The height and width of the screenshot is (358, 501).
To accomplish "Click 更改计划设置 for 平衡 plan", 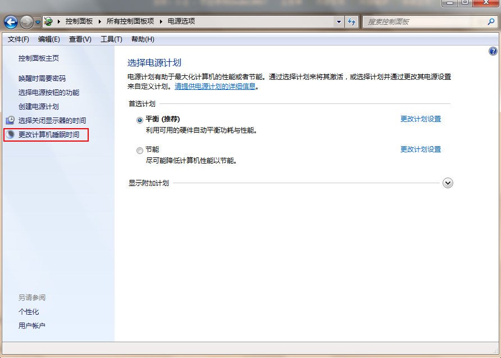I will [x=421, y=119].
